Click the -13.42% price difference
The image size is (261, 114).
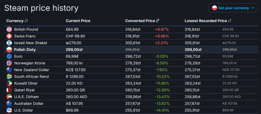coord(162,97)
